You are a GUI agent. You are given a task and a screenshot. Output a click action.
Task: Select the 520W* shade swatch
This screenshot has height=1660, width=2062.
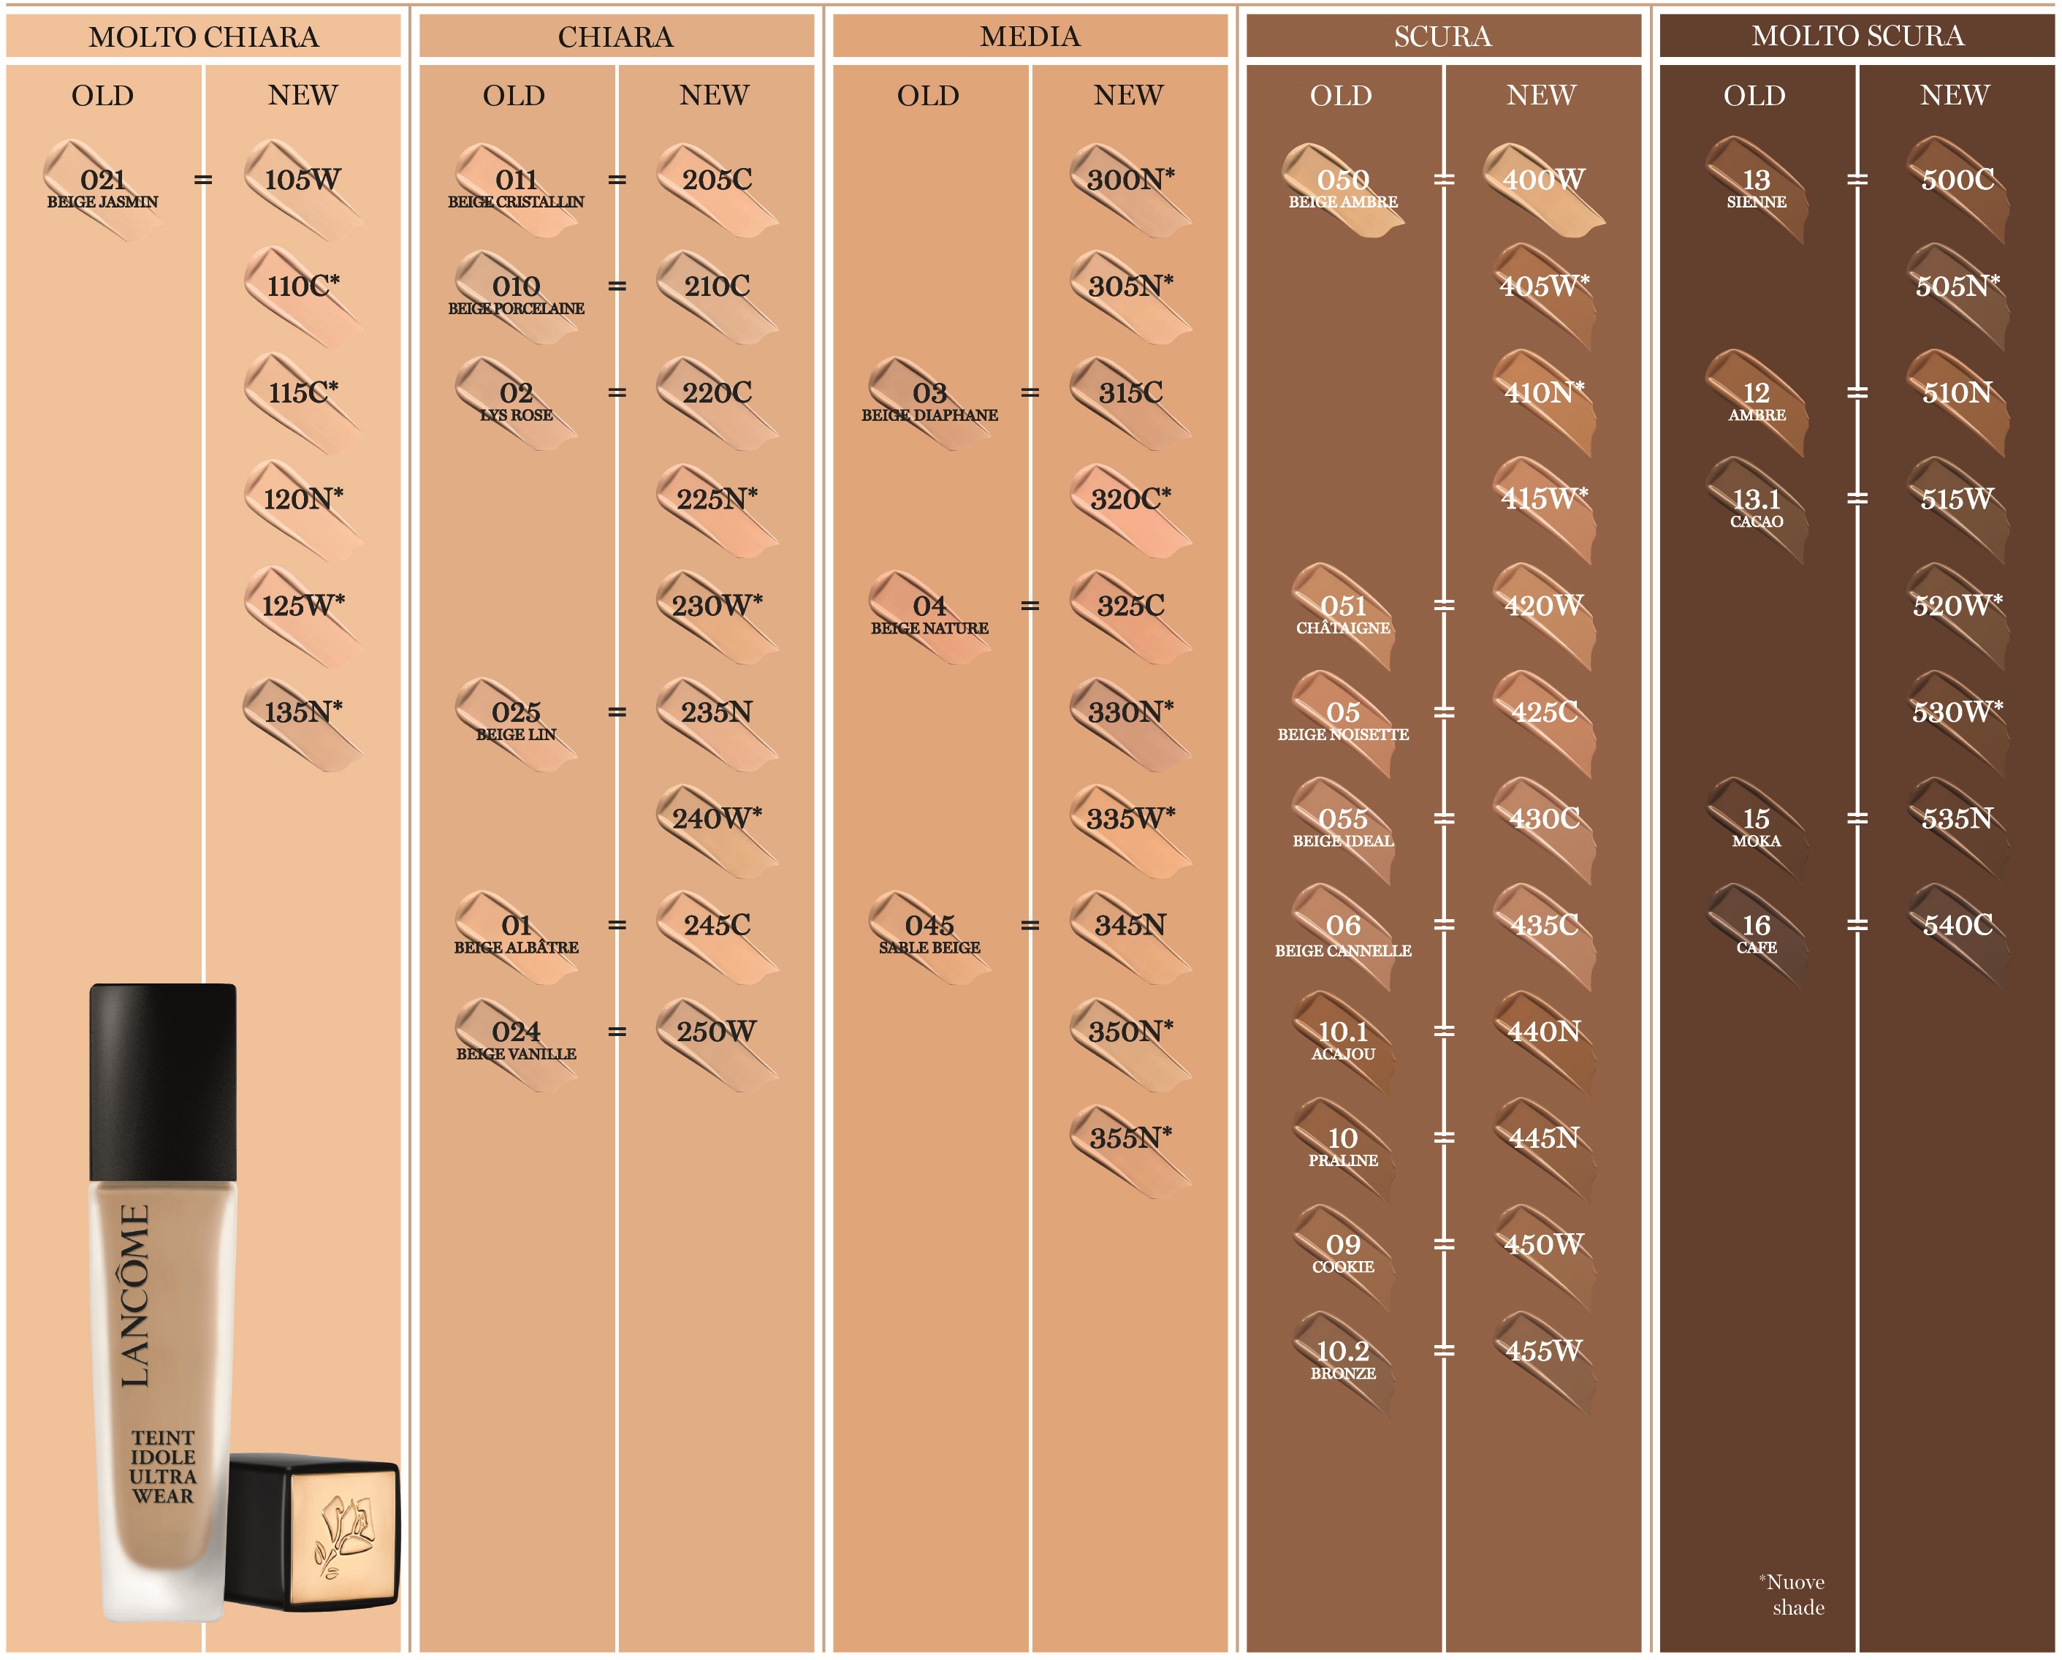click(1958, 617)
